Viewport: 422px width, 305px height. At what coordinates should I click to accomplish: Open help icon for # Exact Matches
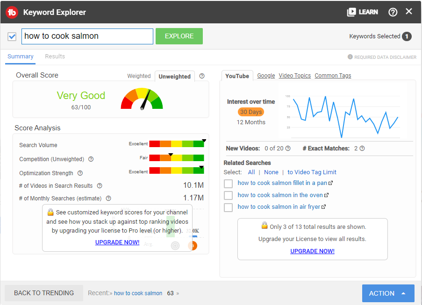(362, 149)
